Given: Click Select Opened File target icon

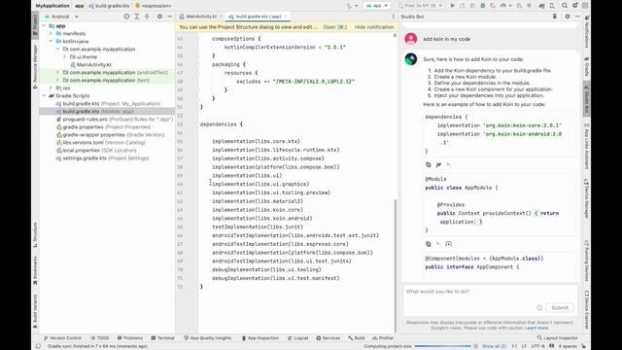Looking at the screenshot, I should pos(126,17).
